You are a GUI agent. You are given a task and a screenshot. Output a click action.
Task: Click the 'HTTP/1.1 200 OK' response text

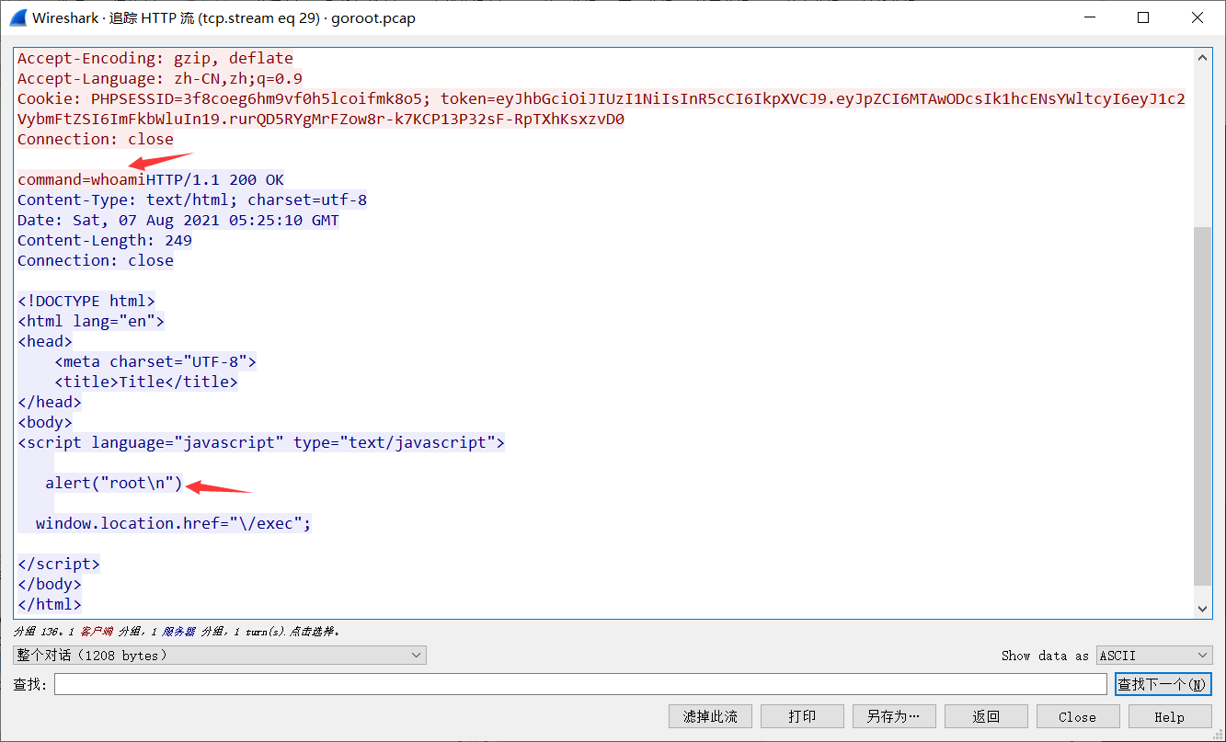pos(215,179)
